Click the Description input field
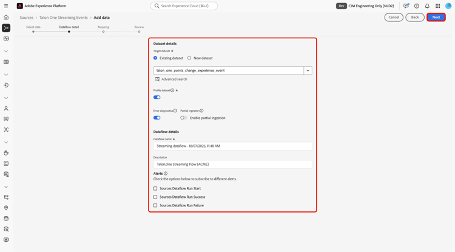Screen dimensions: 455x252 click(233, 165)
